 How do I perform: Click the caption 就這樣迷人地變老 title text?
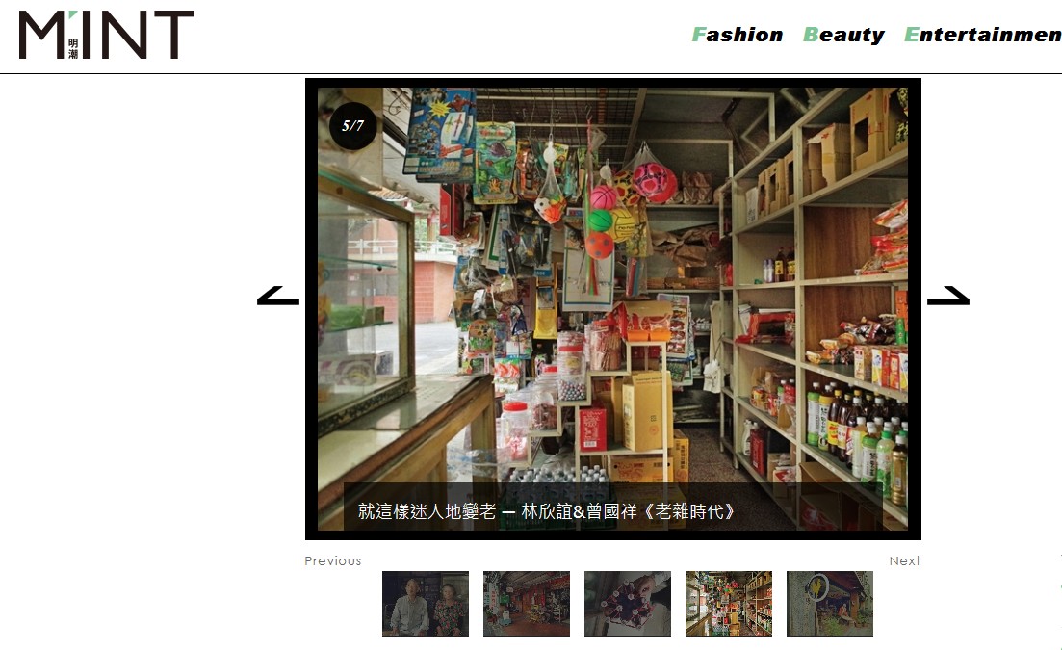pos(427,511)
